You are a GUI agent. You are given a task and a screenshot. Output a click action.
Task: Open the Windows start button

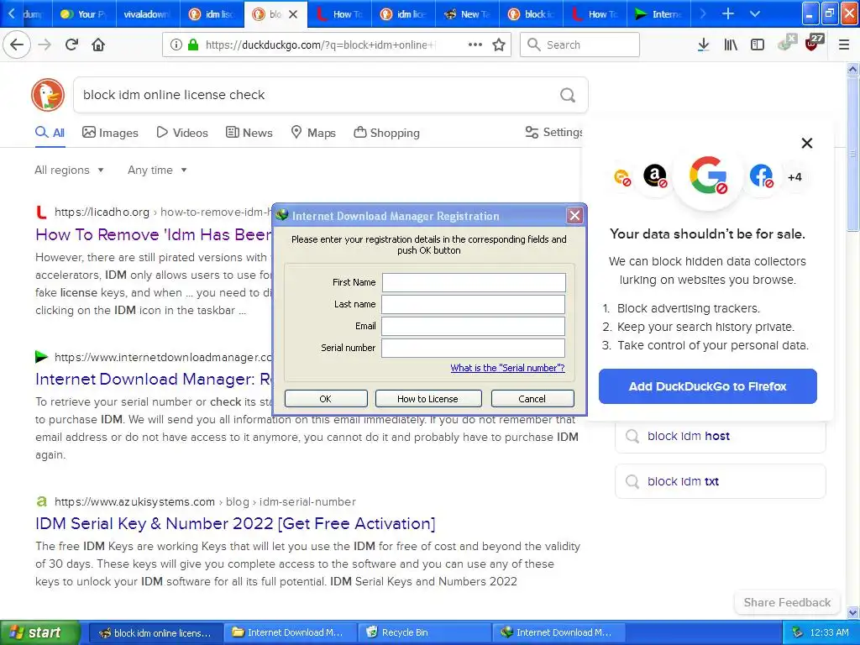pyautogui.click(x=39, y=632)
